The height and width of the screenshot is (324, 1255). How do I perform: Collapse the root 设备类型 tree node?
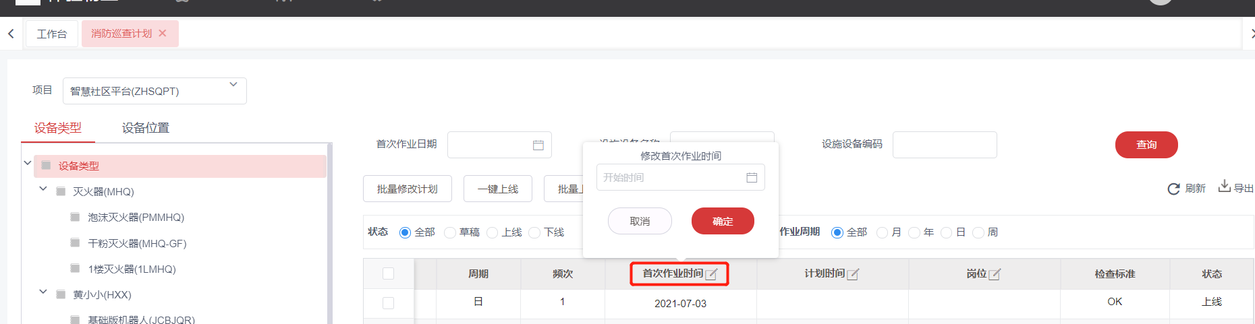(x=28, y=163)
